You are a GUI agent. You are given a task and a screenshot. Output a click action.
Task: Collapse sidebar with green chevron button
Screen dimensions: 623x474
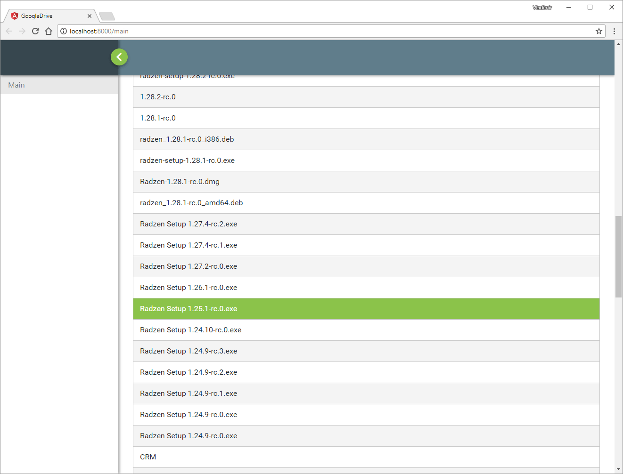(119, 57)
